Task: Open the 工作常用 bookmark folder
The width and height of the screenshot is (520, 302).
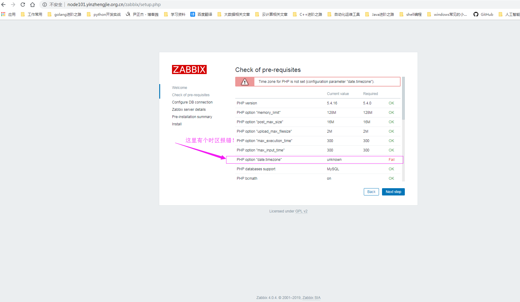Action: click(32, 14)
